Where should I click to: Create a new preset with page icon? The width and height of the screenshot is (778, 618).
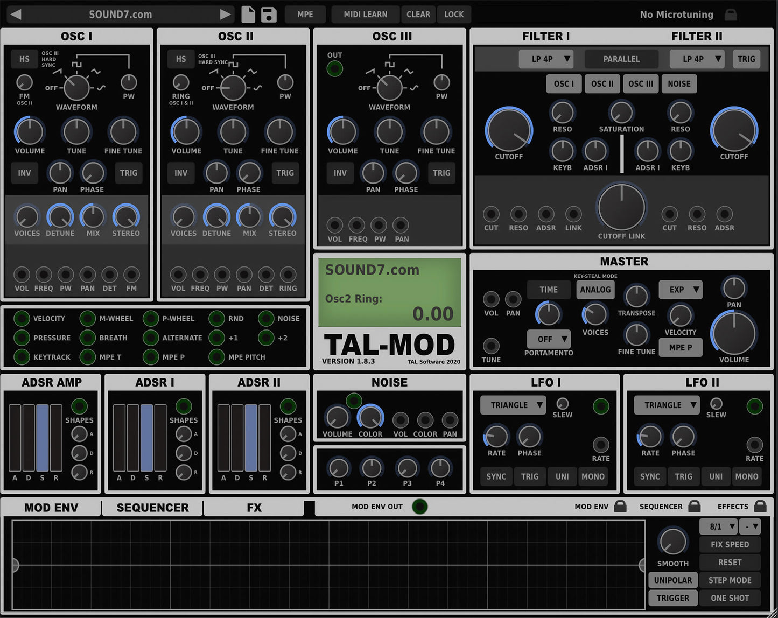click(x=248, y=15)
